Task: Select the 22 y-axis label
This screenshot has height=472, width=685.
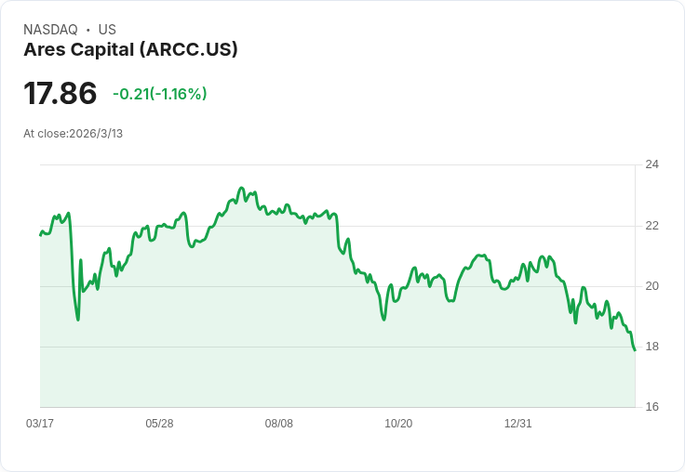Action: click(x=651, y=226)
